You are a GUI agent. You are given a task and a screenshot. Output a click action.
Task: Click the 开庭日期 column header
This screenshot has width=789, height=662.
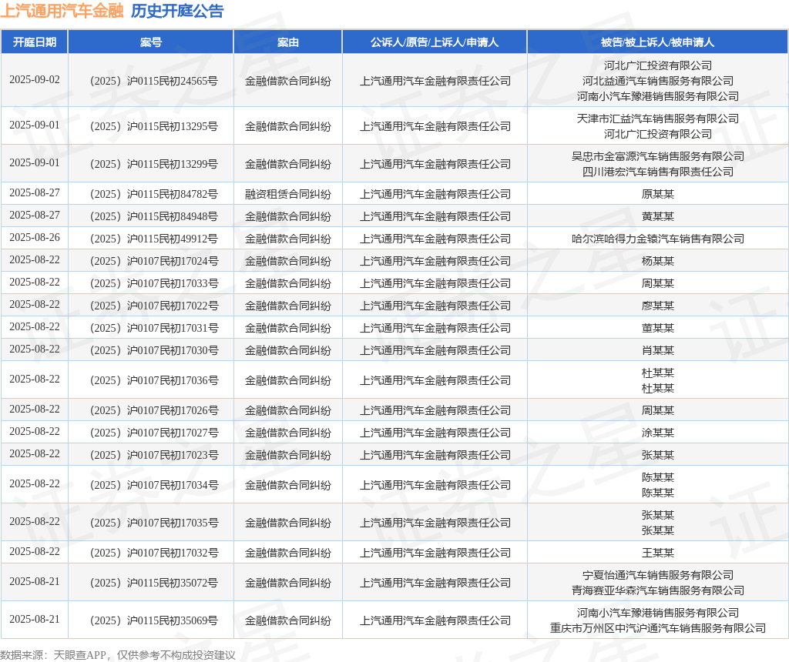coord(34,42)
